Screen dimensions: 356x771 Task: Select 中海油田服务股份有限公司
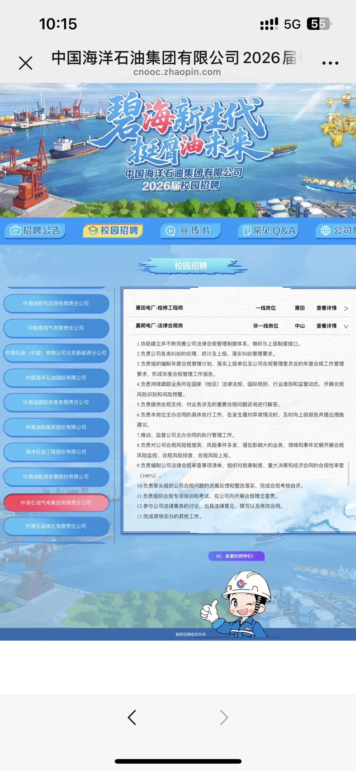[x=56, y=427]
